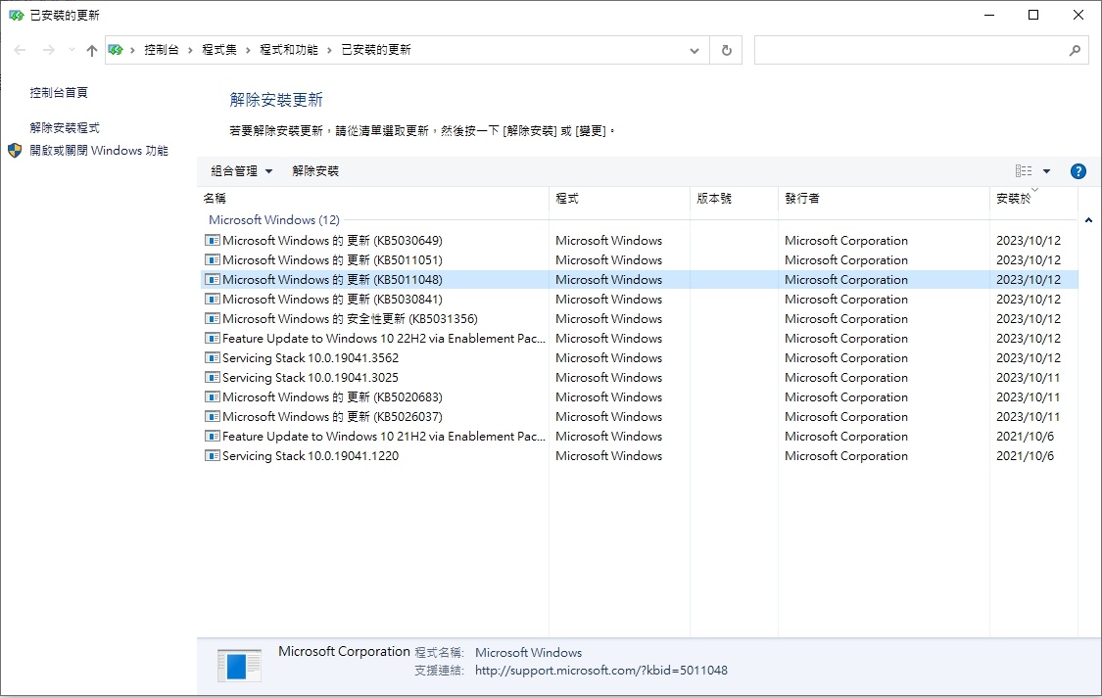This screenshot has width=1102, height=698.
Task: Click the Back navigation arrow
Action: click(20, 50)
